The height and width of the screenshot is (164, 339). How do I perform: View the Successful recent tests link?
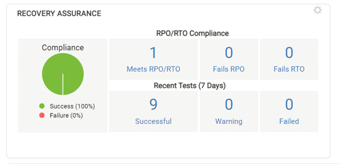[153, 121]
